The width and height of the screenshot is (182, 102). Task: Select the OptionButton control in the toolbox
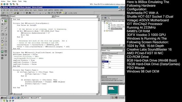click(6, 31)
